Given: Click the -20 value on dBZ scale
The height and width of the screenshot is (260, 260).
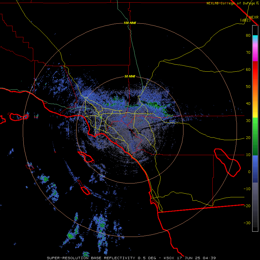Looking at the screenshot, I should [x=247, y=206].
